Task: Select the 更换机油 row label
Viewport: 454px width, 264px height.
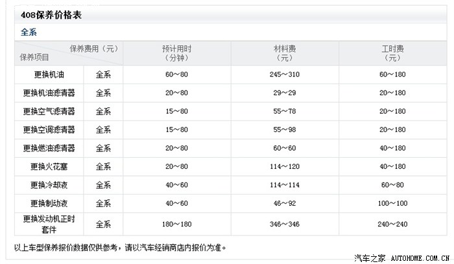Action: pos(49,74)
